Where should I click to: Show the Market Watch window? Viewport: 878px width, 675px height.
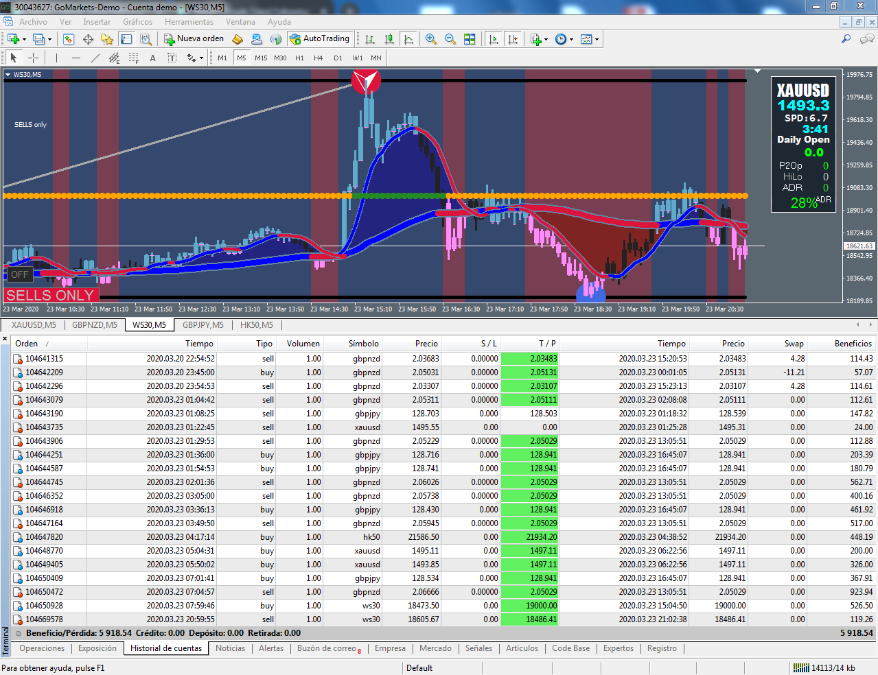pos(68,39)
